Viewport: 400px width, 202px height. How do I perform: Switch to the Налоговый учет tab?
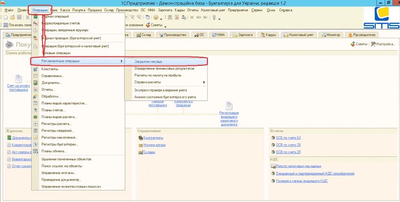299,35
